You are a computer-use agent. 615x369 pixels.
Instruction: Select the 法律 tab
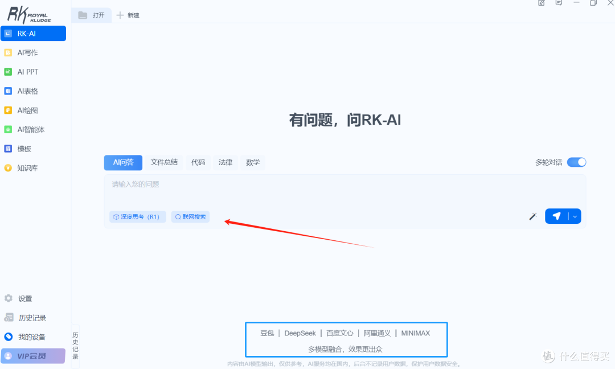click(225, 162)
